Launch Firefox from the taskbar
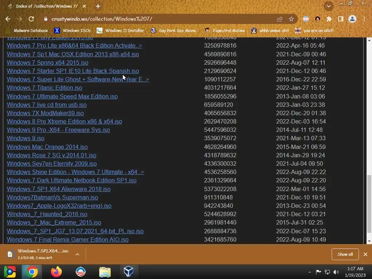The image size is (372, 279). [x=56, y=272]
